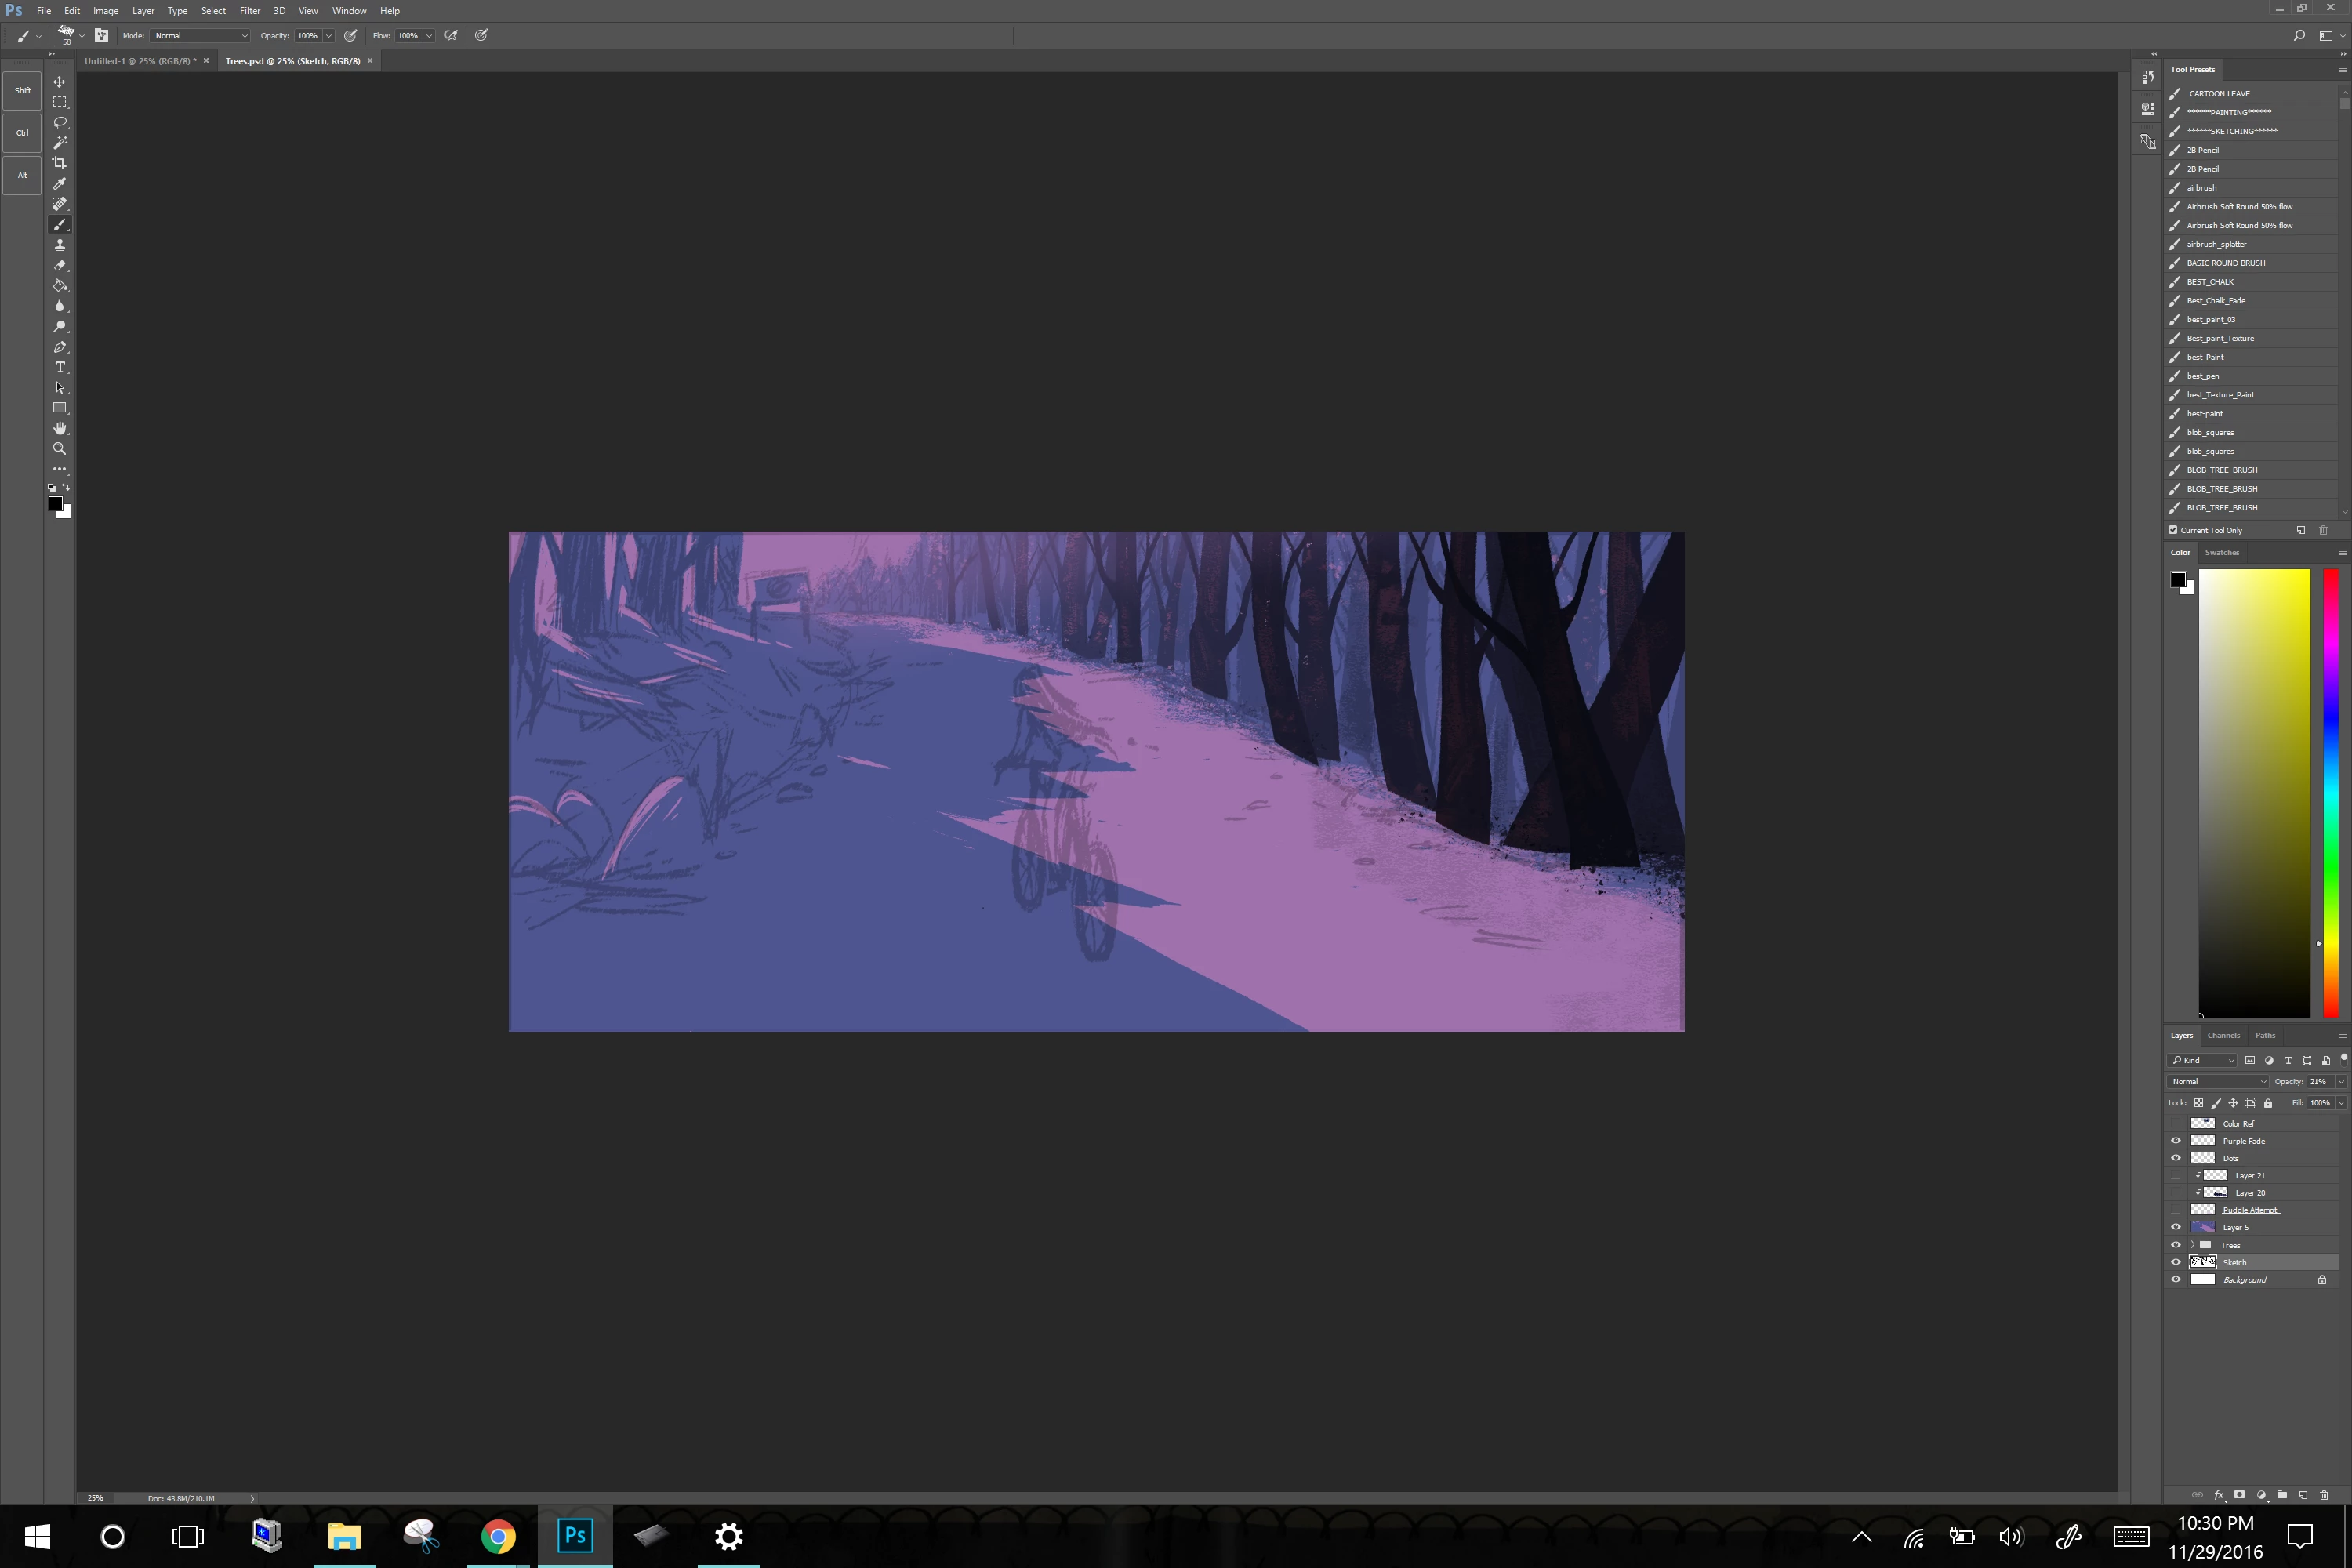
Task: Select the Lasso tool
Action: pos(59,122)
